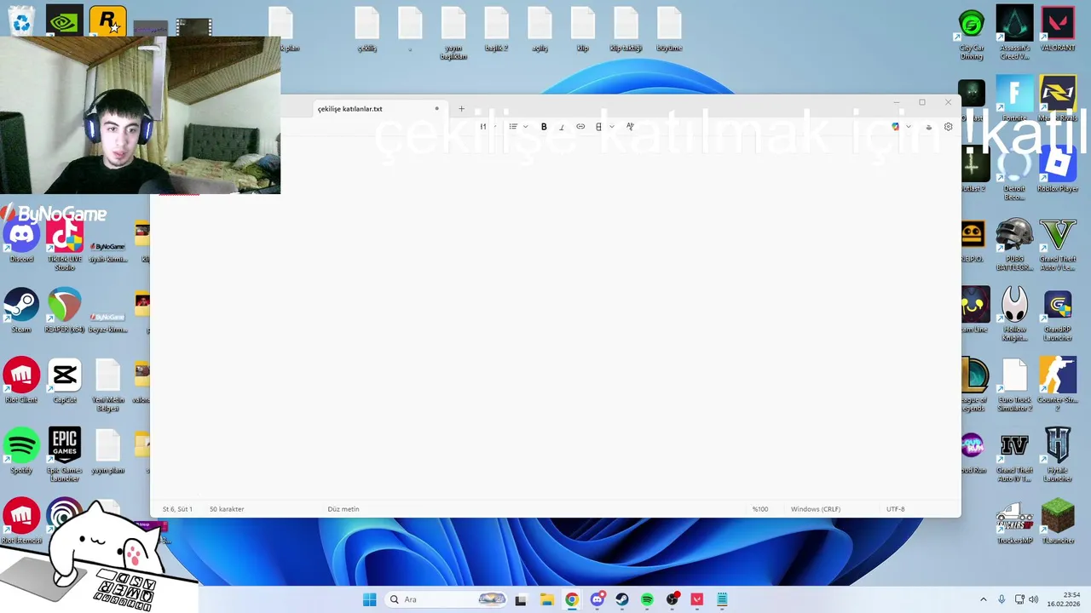Open File Explorer from the taskbar
The height and width of the screenshot is (613, 1091).
click(x=546, y=599)
